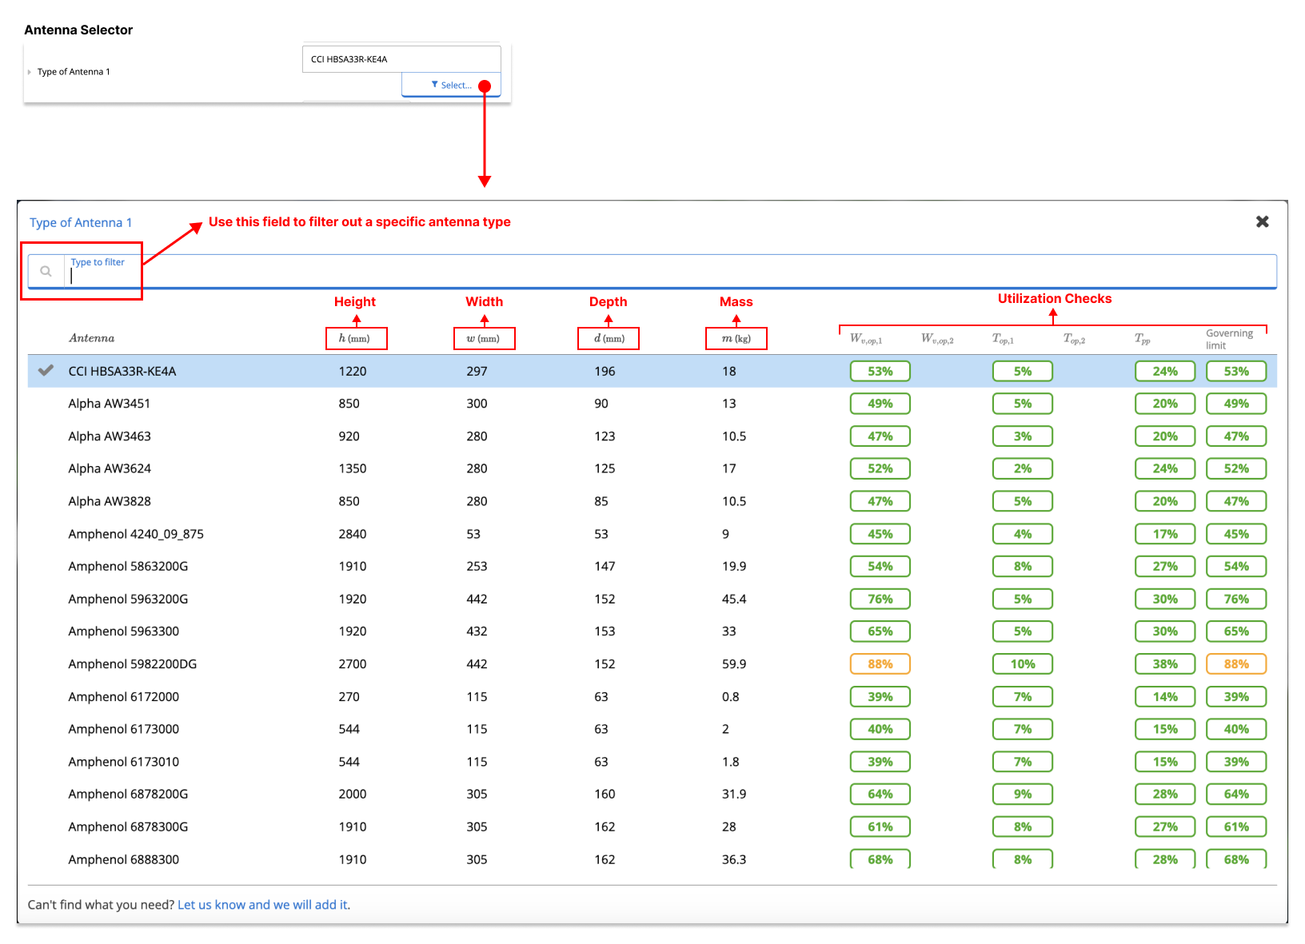This screenshot has height=944, width=1305.
Task: Select the Alpha AW3828 antenna row
Action: point(652,501)
